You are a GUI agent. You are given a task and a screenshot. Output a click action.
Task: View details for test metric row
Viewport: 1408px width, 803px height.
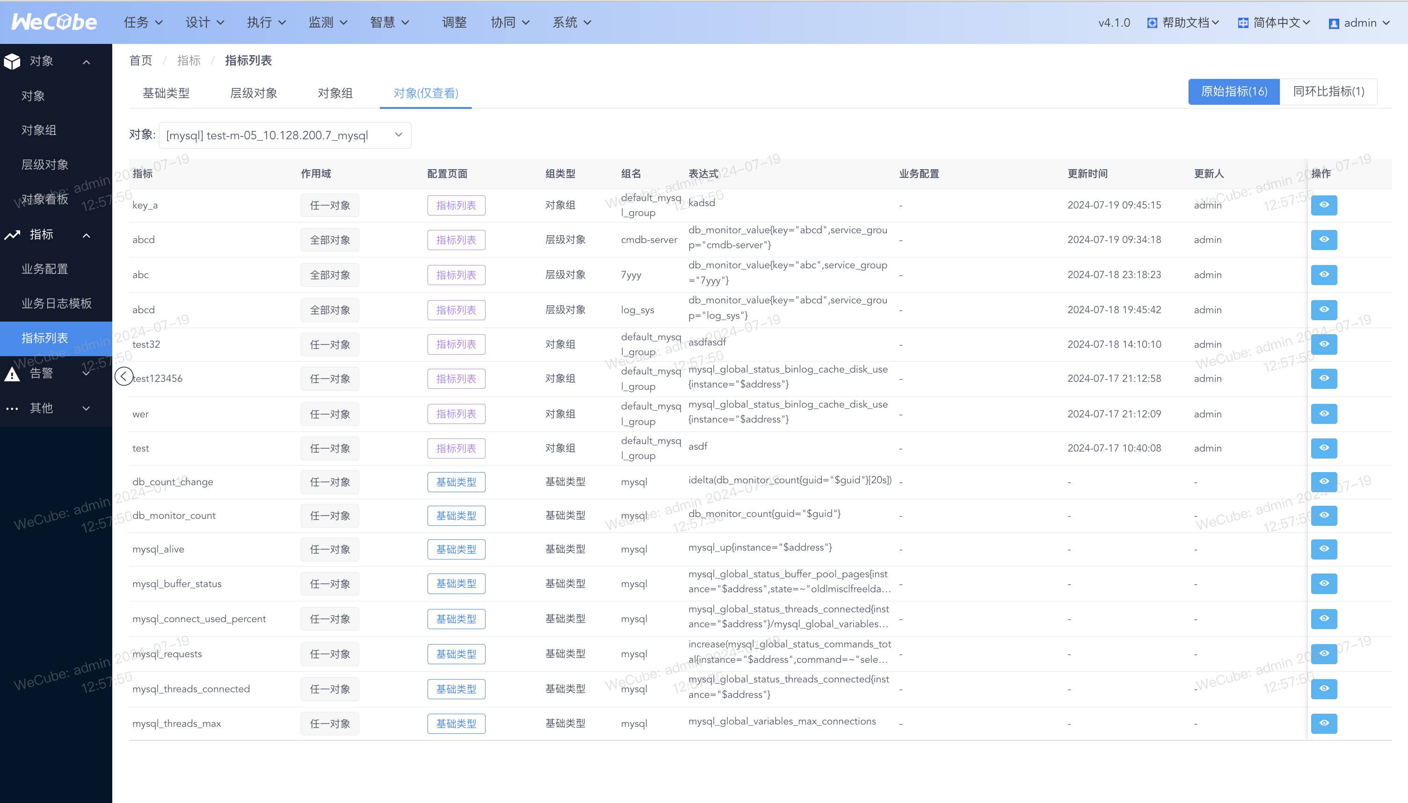pos(1323,448)
